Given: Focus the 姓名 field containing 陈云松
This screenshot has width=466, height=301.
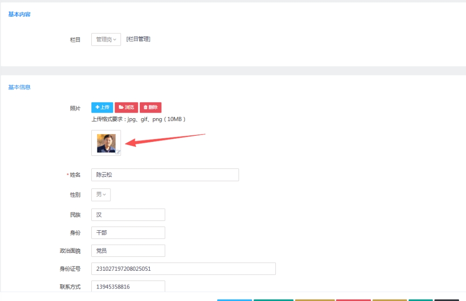Looking at the screenshot, I should click(x=165, y=175).
